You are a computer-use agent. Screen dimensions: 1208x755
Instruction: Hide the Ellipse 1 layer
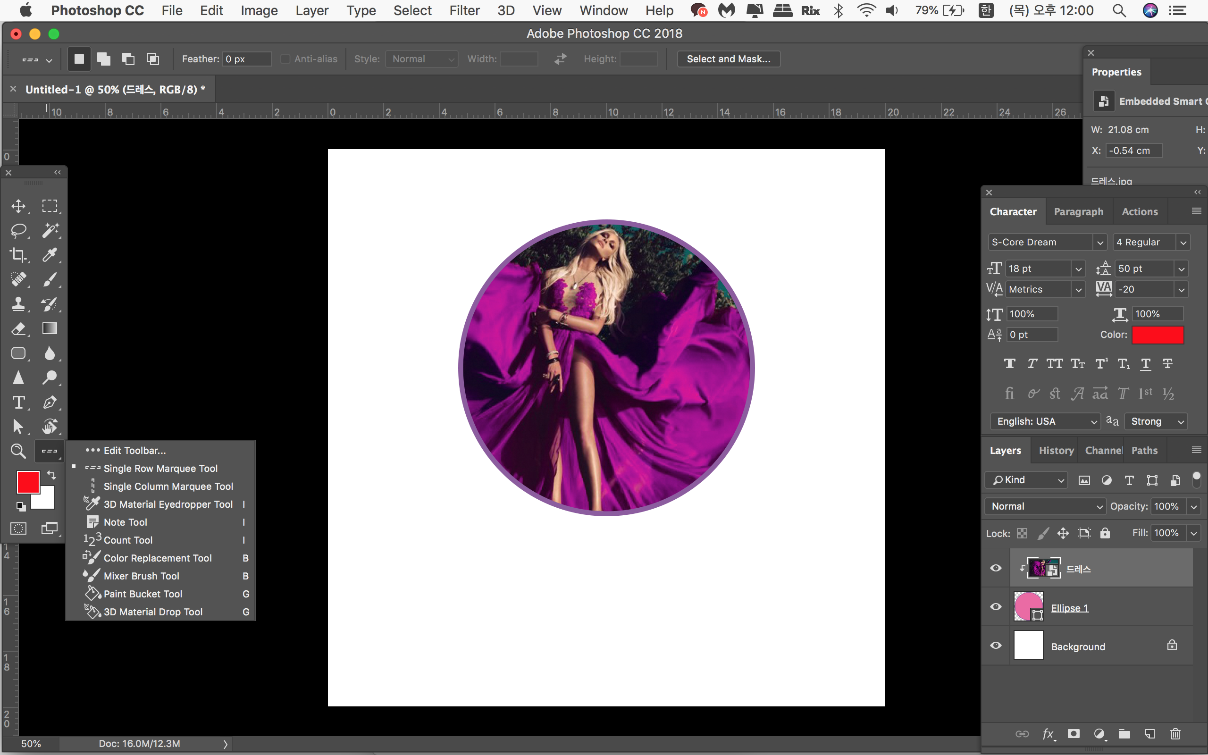coord(996,607)
